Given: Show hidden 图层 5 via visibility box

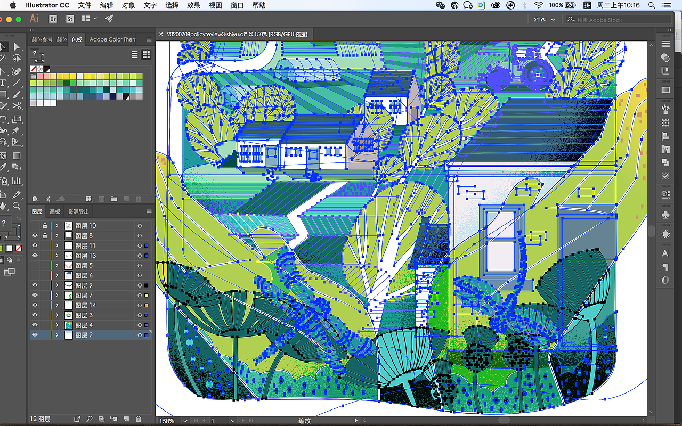Looking at the screenshot, I should point(35,265).
